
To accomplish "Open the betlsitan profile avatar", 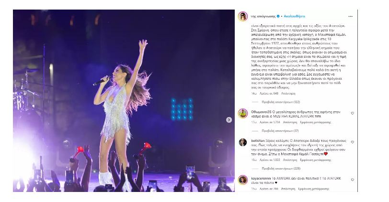I will click(242, 142).
